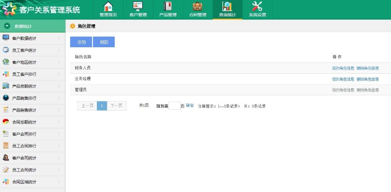This screenshot has width=391, height=192.
Task: Click the 客户地区统计 globe icon
Action: point(6,62)
